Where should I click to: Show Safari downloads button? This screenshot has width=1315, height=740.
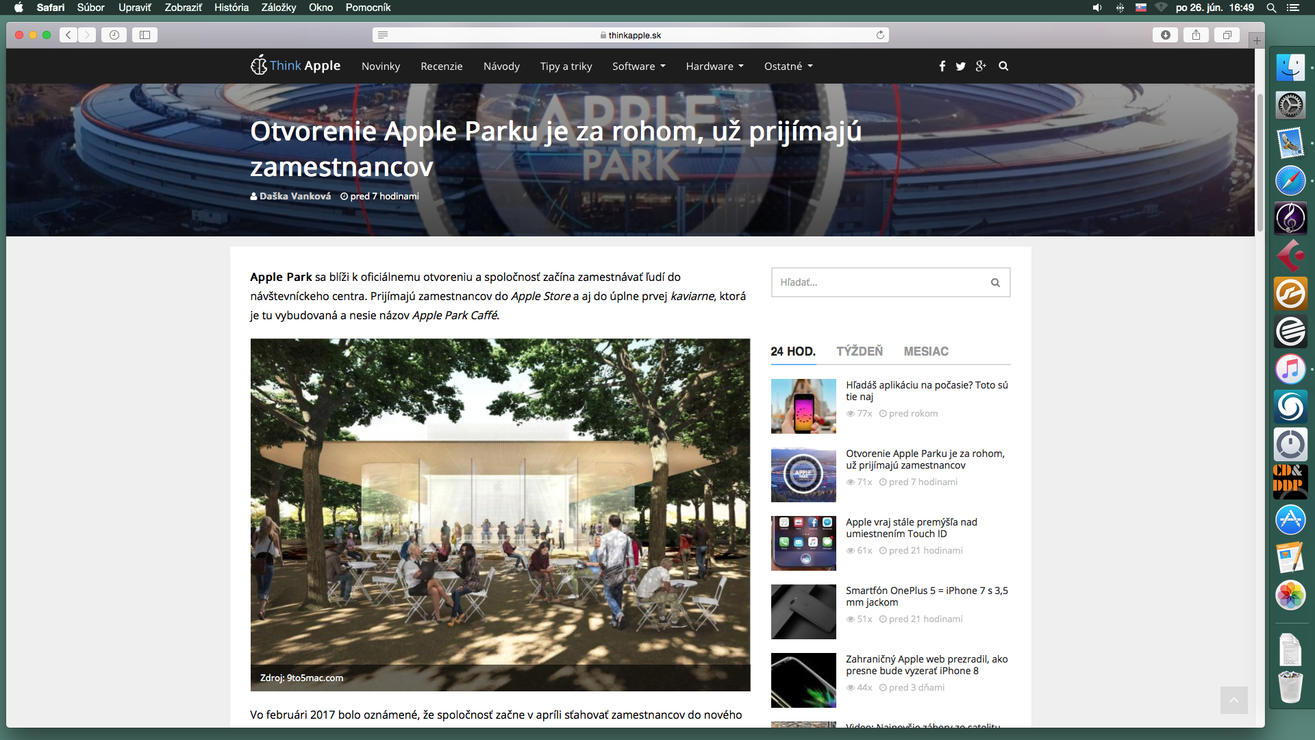(x=1166, y=35)
